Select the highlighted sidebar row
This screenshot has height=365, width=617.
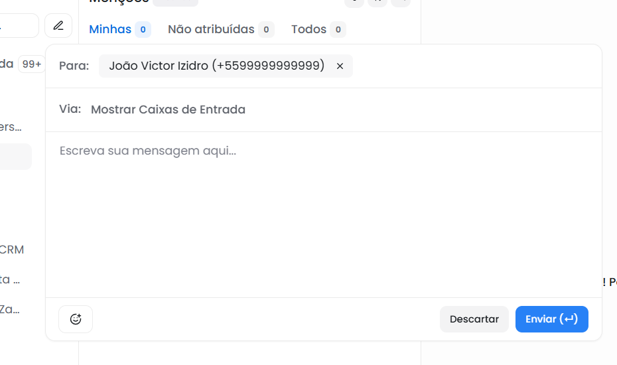(15, 157)
